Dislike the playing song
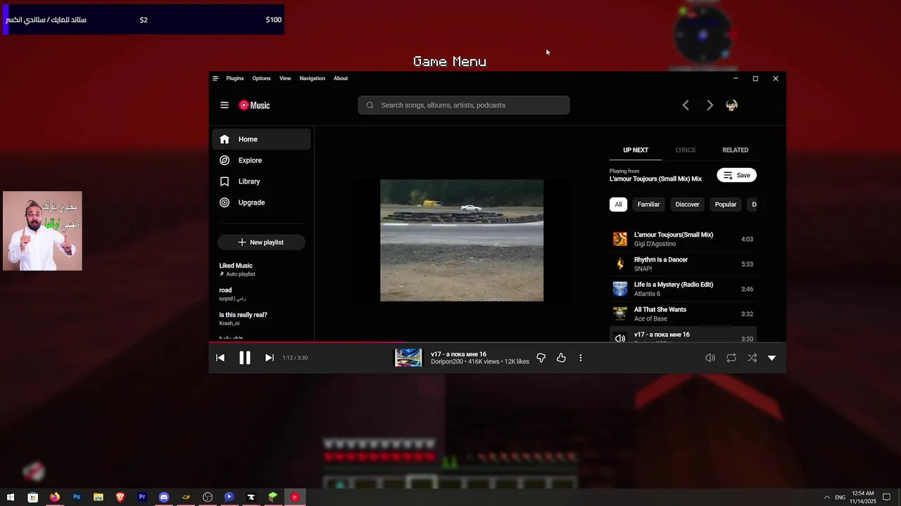 click(x=541, y=358)
